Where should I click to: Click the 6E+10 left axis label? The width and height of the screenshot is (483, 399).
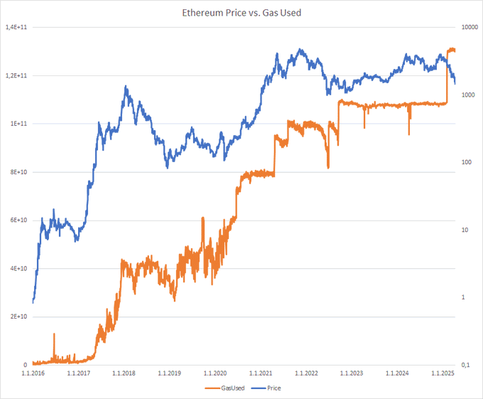point(18,220)
